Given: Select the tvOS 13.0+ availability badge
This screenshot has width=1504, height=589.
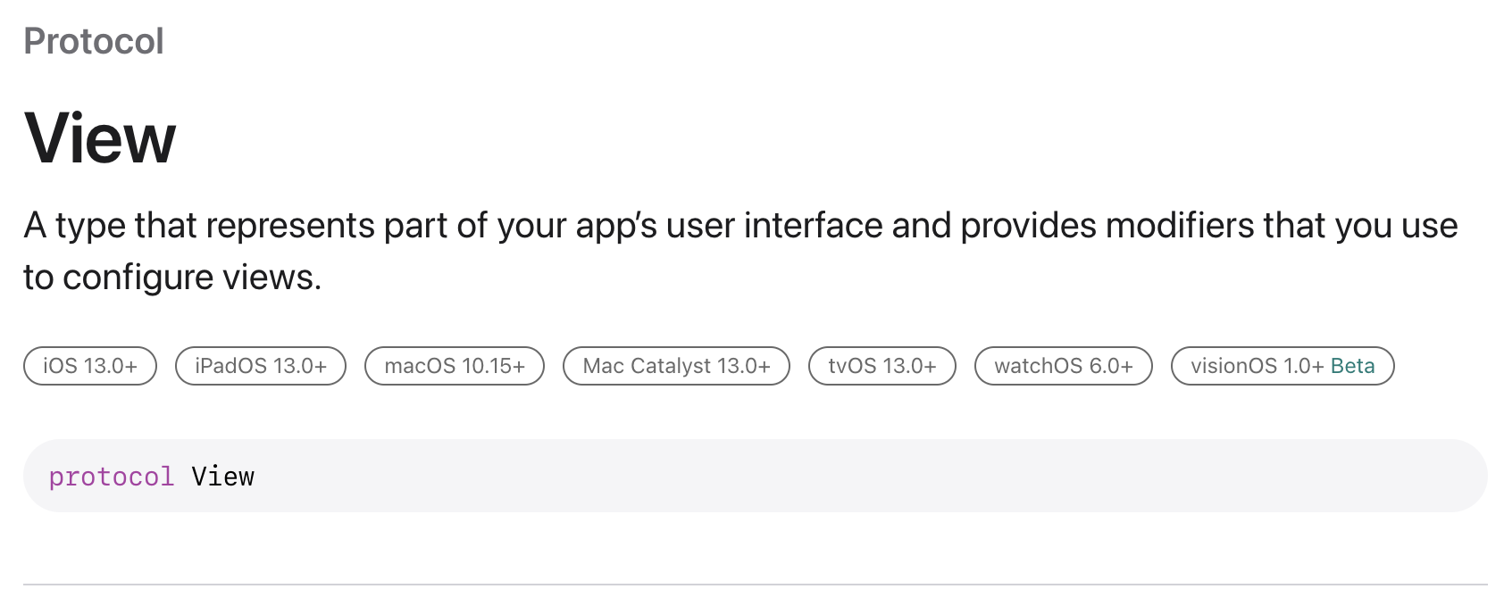Looking at the screenshot, I should point(882,366).
